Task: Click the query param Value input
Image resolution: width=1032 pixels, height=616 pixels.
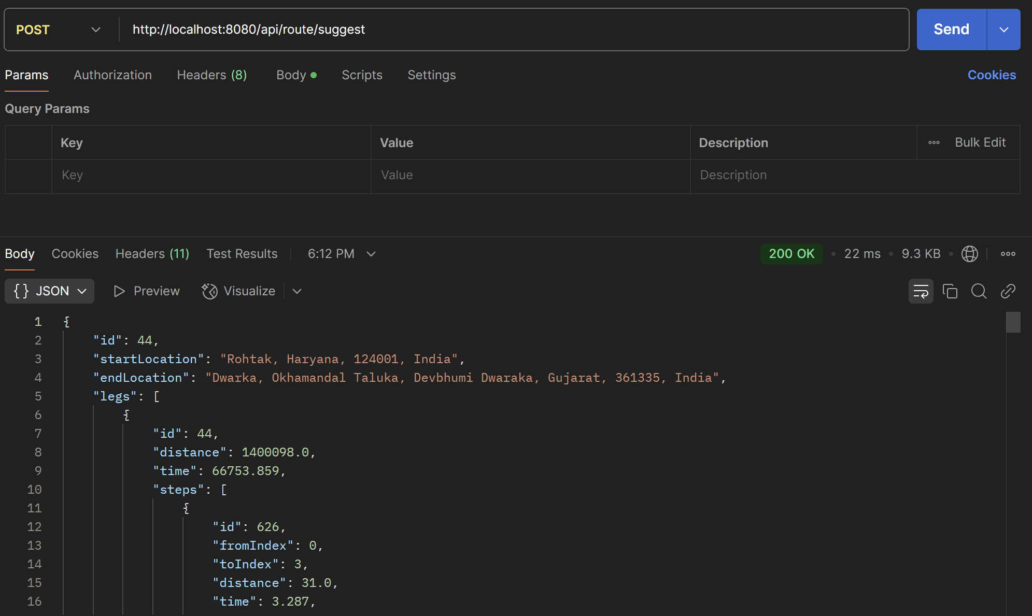Action: 530,176
